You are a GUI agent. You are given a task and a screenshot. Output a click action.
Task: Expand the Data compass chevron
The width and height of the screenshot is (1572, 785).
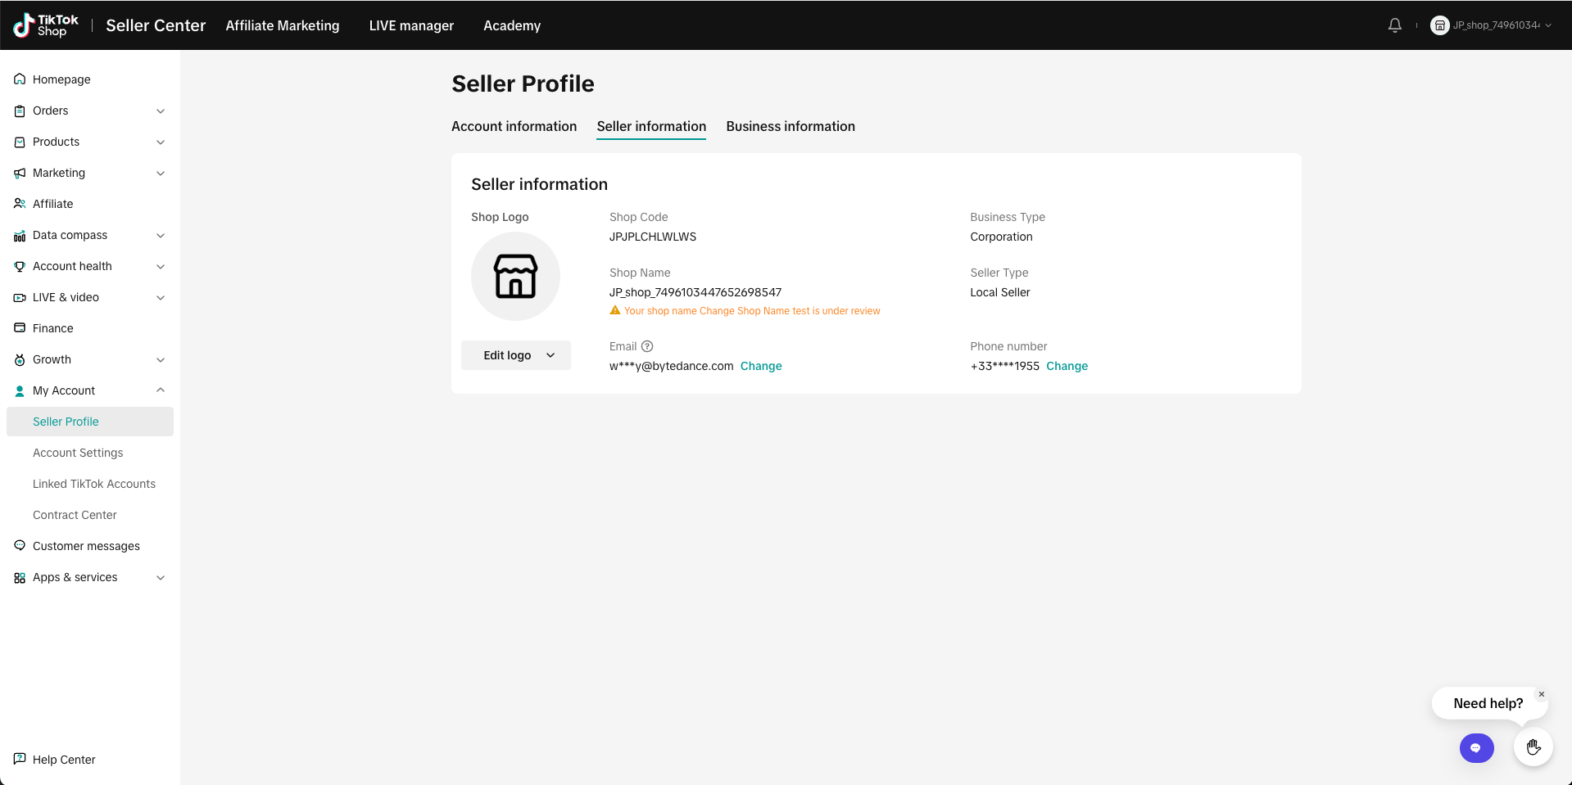[x=161, y=235]
